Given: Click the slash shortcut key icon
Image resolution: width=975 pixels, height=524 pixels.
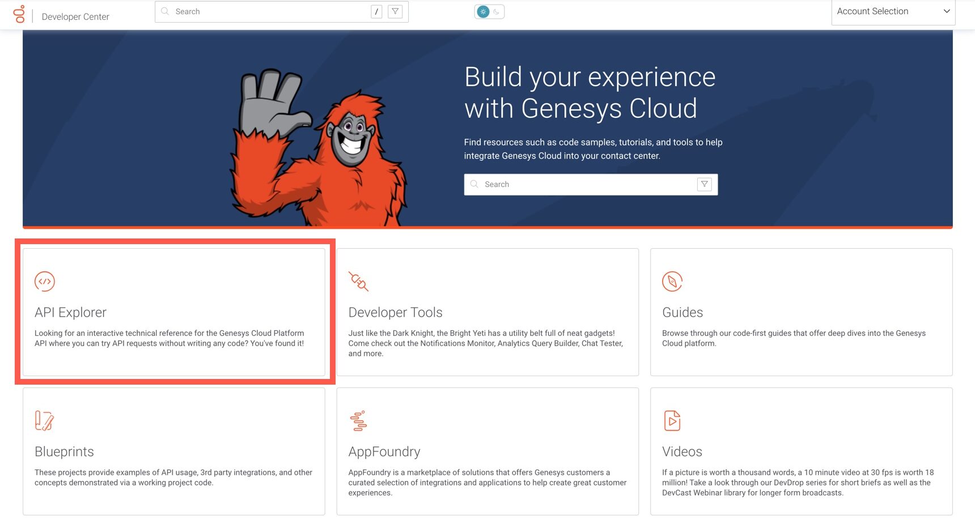Looking at the screenshot, I should pos(376,11).
